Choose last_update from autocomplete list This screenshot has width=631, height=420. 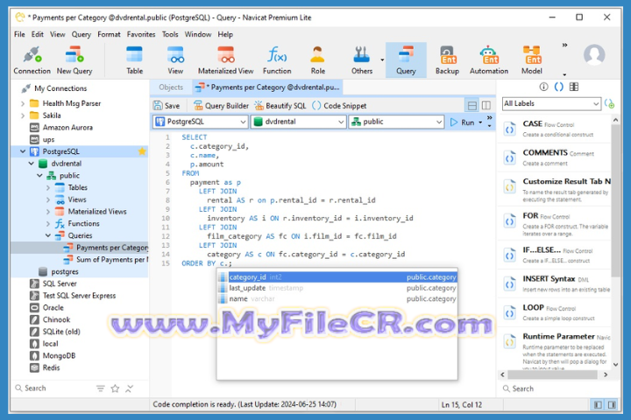pyautogui.click(x=337, y=288)
